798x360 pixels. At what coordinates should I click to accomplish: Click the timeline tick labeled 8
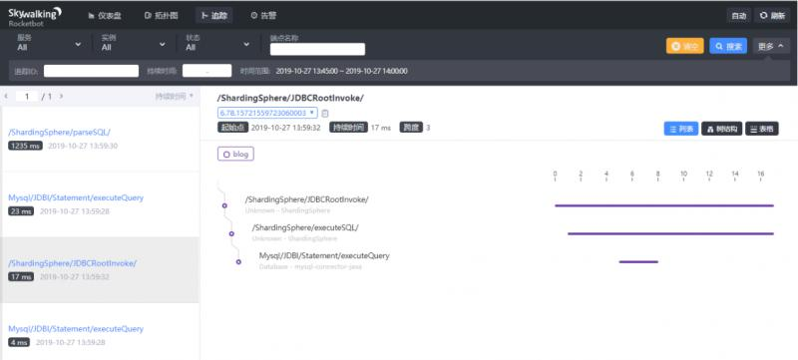pyautogui.click(x=658, y=176)
